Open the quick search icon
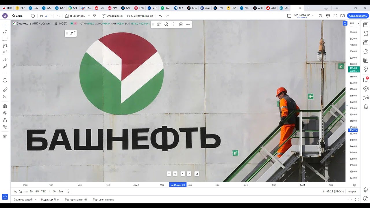Image resolution: width=370 pixels, height=208 pixels. [321, 16]
